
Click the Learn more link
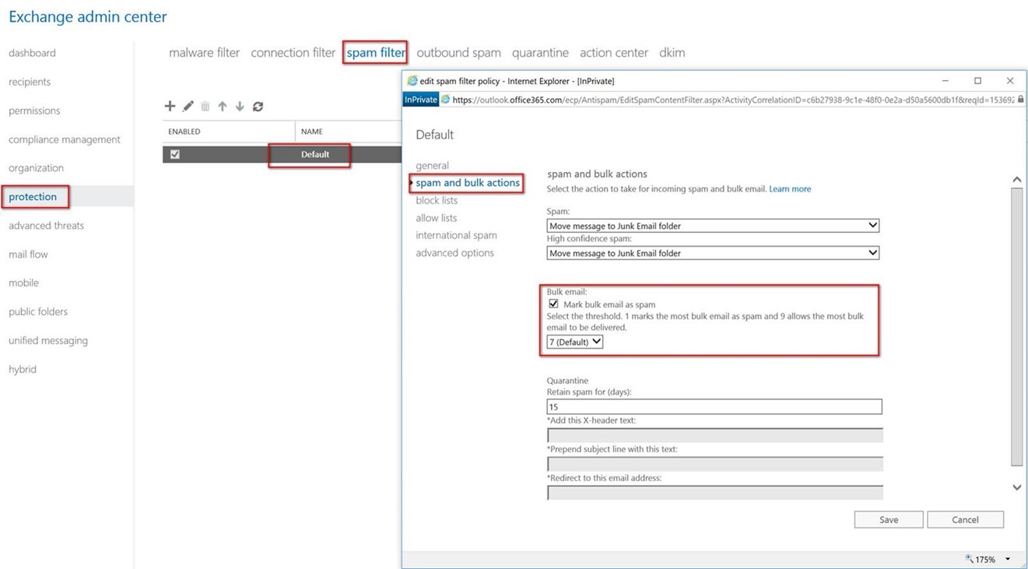coord(790,189)
